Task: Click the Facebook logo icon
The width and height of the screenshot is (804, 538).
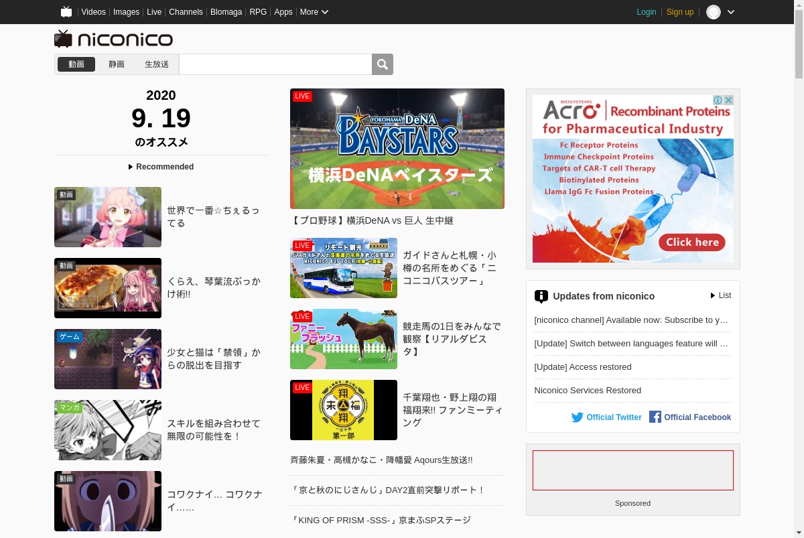Action: click(655, 417)
